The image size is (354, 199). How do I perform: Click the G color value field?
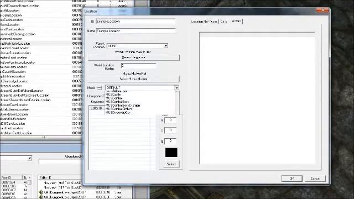pos(170,130)
